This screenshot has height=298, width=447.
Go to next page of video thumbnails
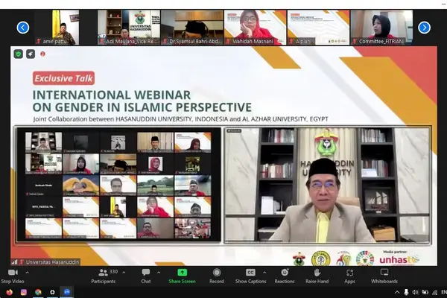tap(424, 28)
